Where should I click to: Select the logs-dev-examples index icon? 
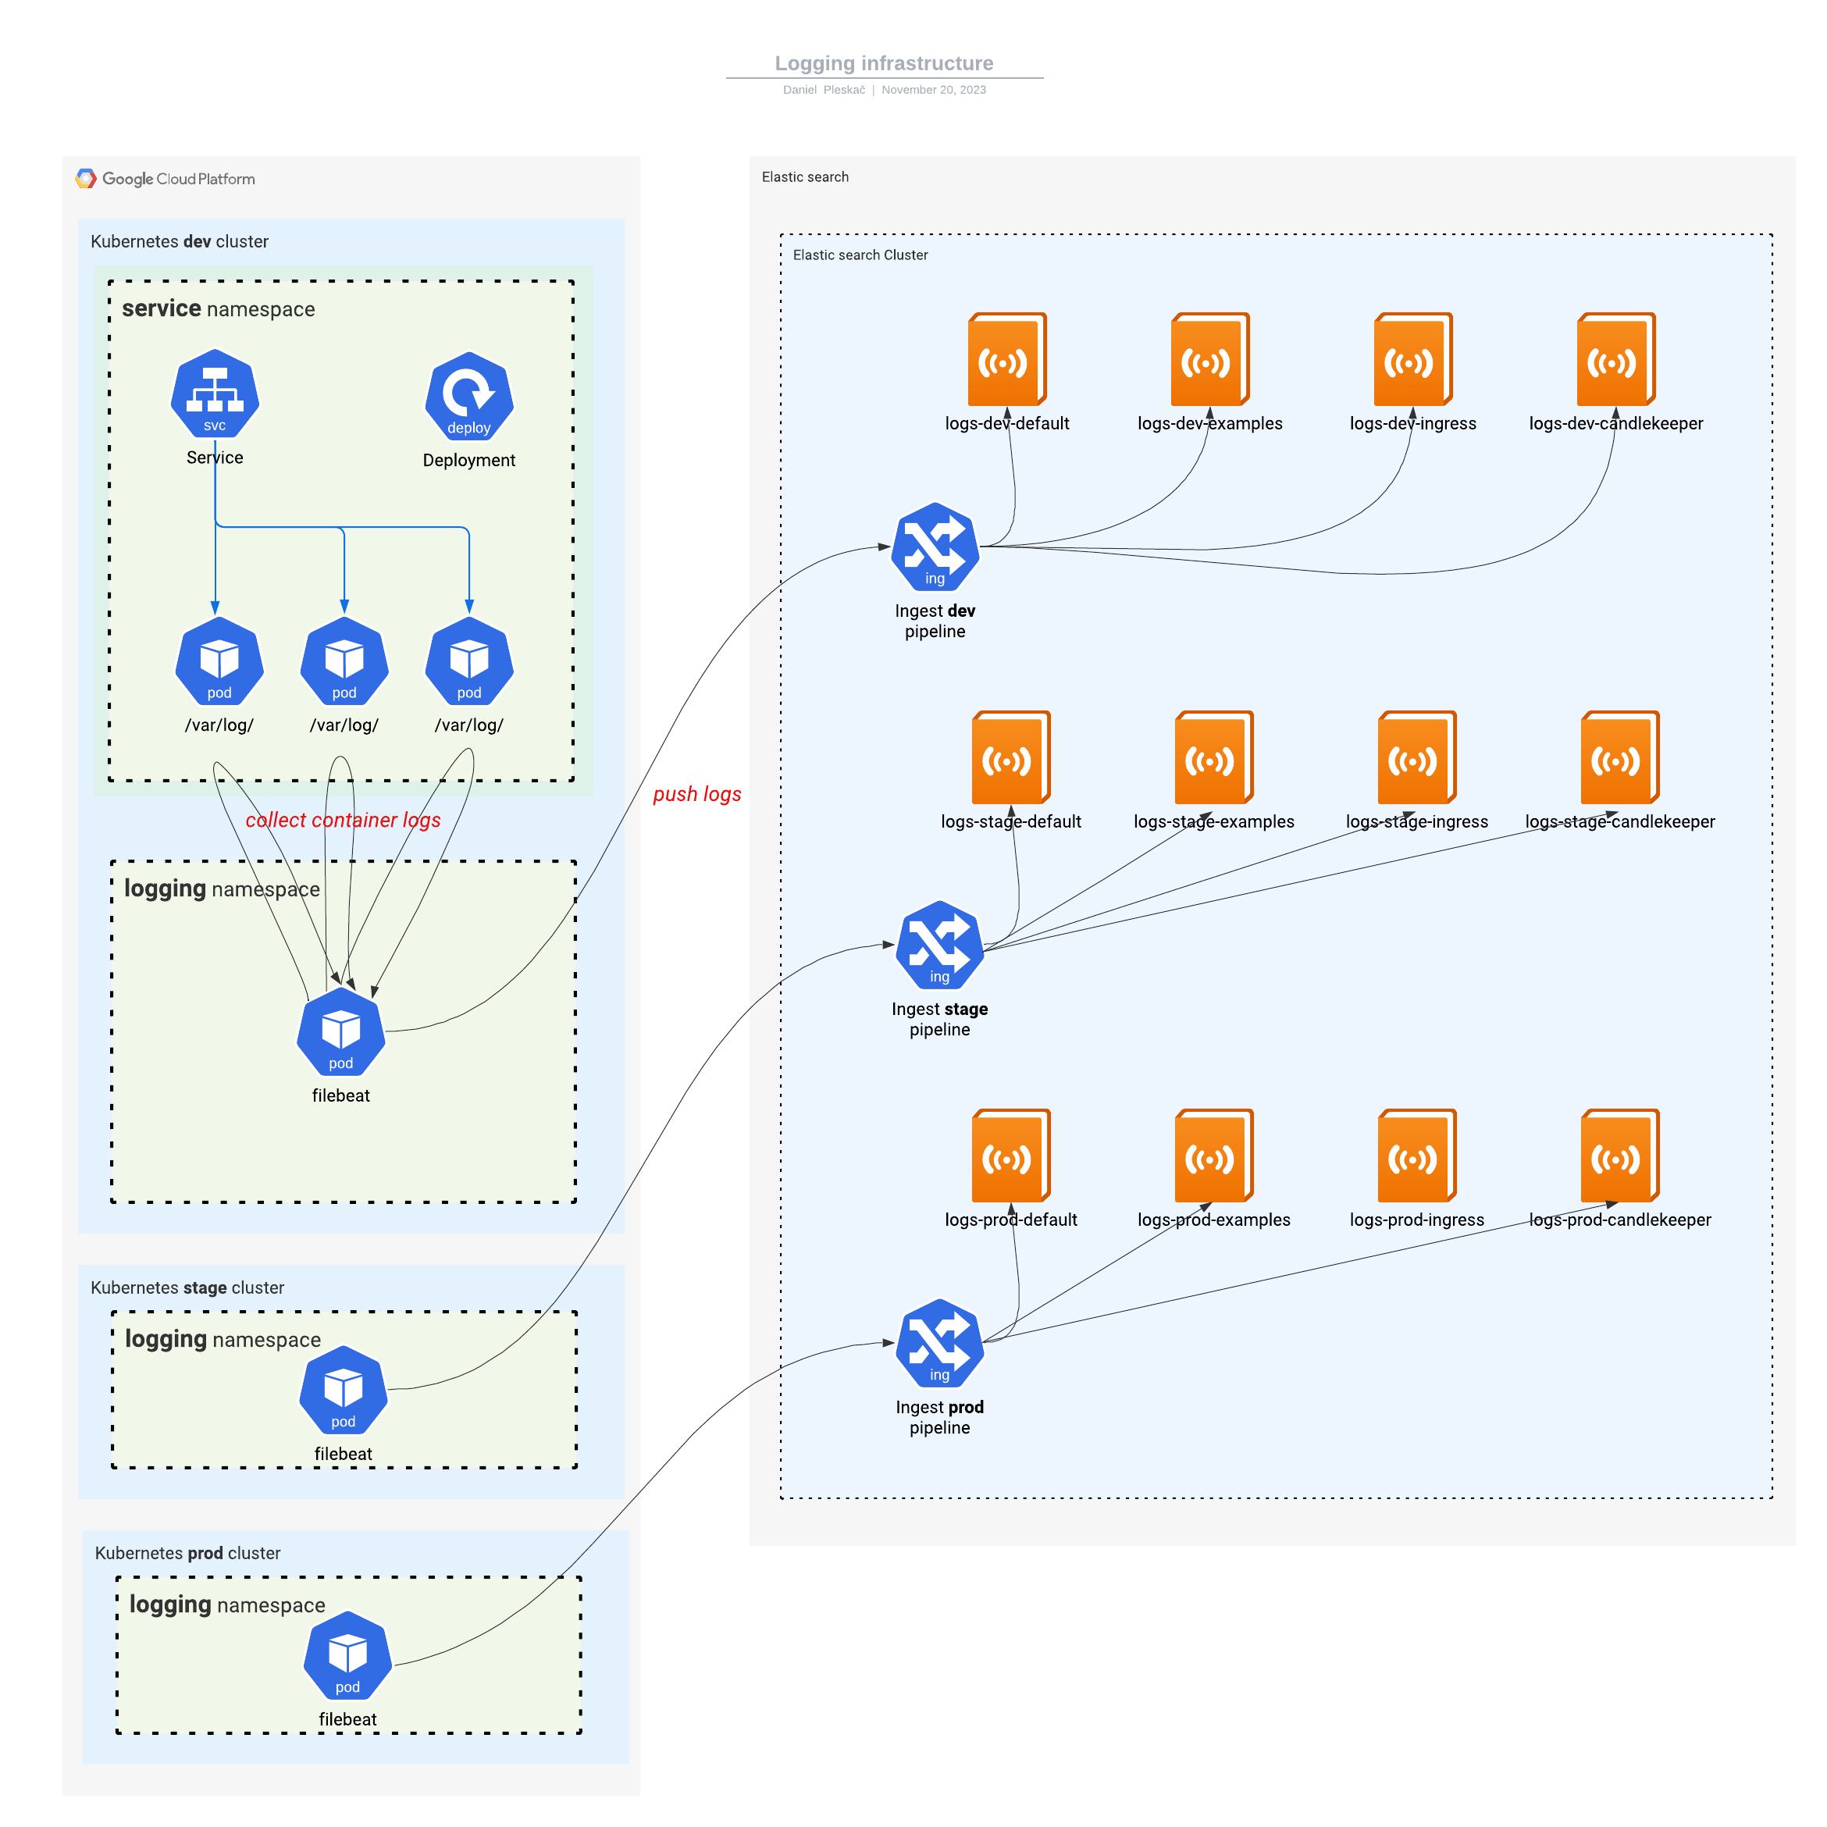1209,359
